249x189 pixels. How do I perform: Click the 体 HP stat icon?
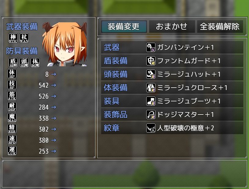(x=12, y=74)
